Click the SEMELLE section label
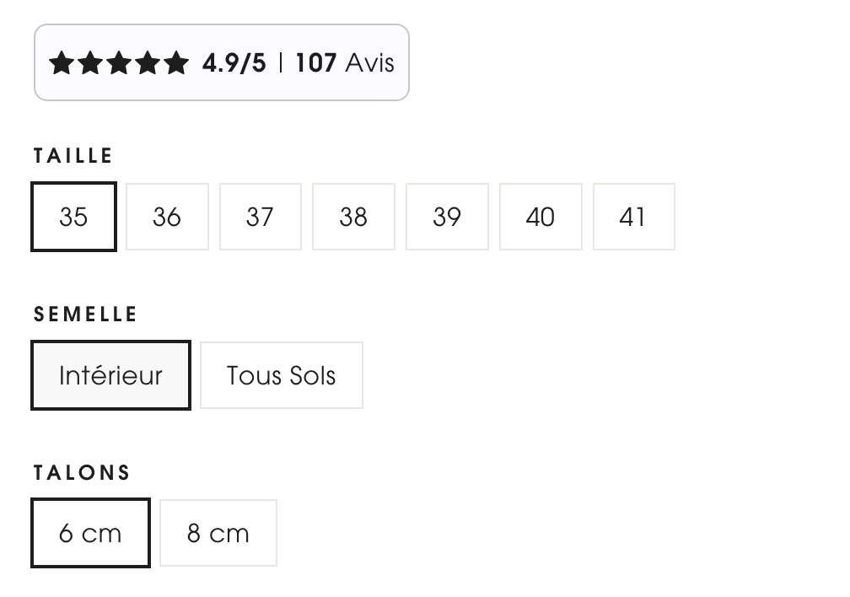This screenshot has height=597, width=850. (x=85, y=315)
